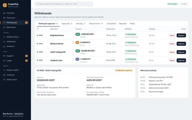Open the Rejected tab
The width and height of the screenshot is (192, 120).
tap(123, 24)
